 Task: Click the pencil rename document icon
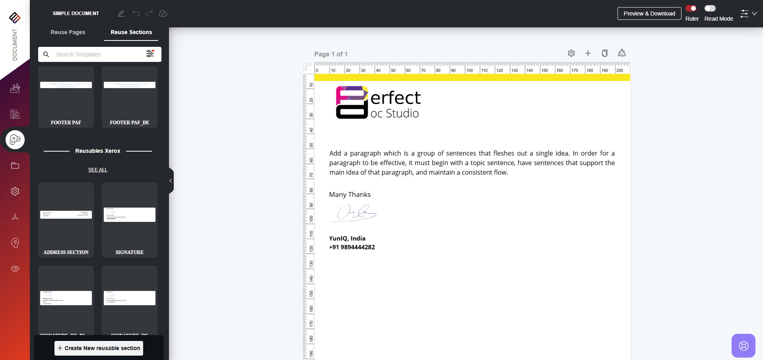pyautogui.click(x=121, y=13)
